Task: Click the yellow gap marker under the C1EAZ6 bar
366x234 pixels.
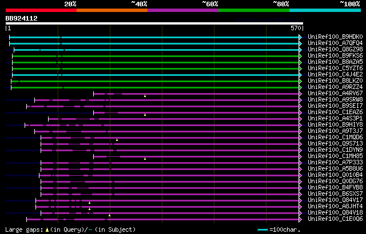Action: (x=145, y=115)
